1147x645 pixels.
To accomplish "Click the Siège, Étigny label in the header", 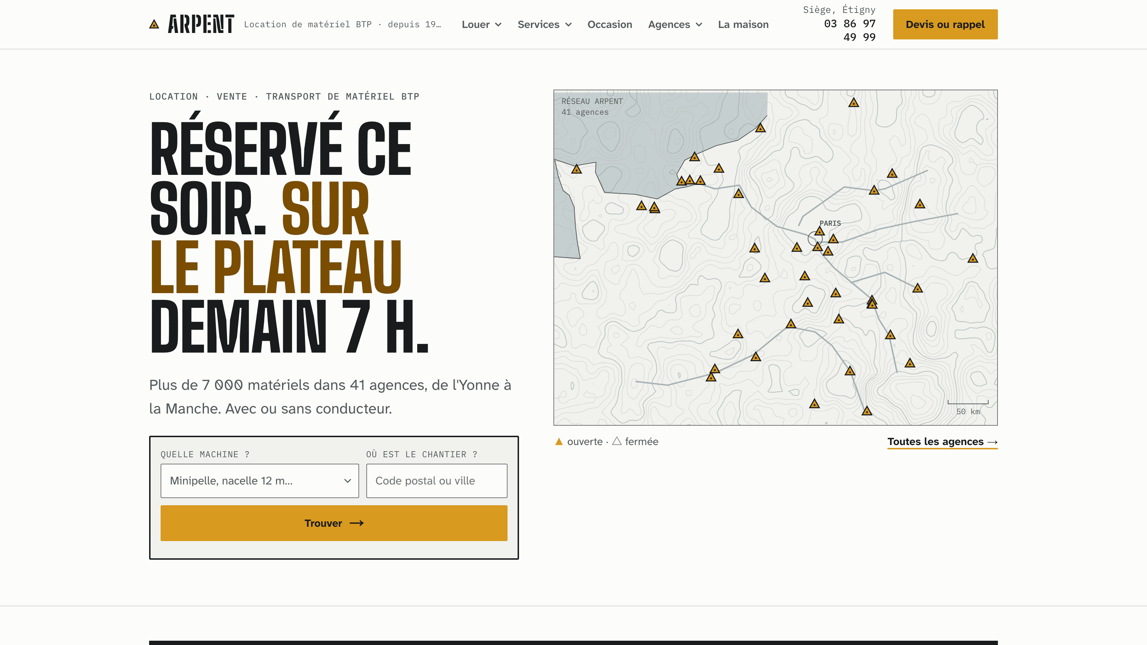I will [x=839, y=10].
